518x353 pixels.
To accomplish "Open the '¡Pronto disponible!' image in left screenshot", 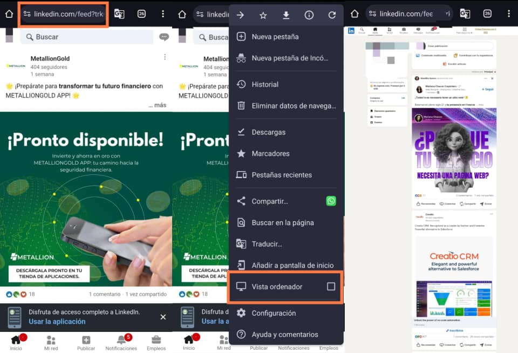I will [86, 199].
